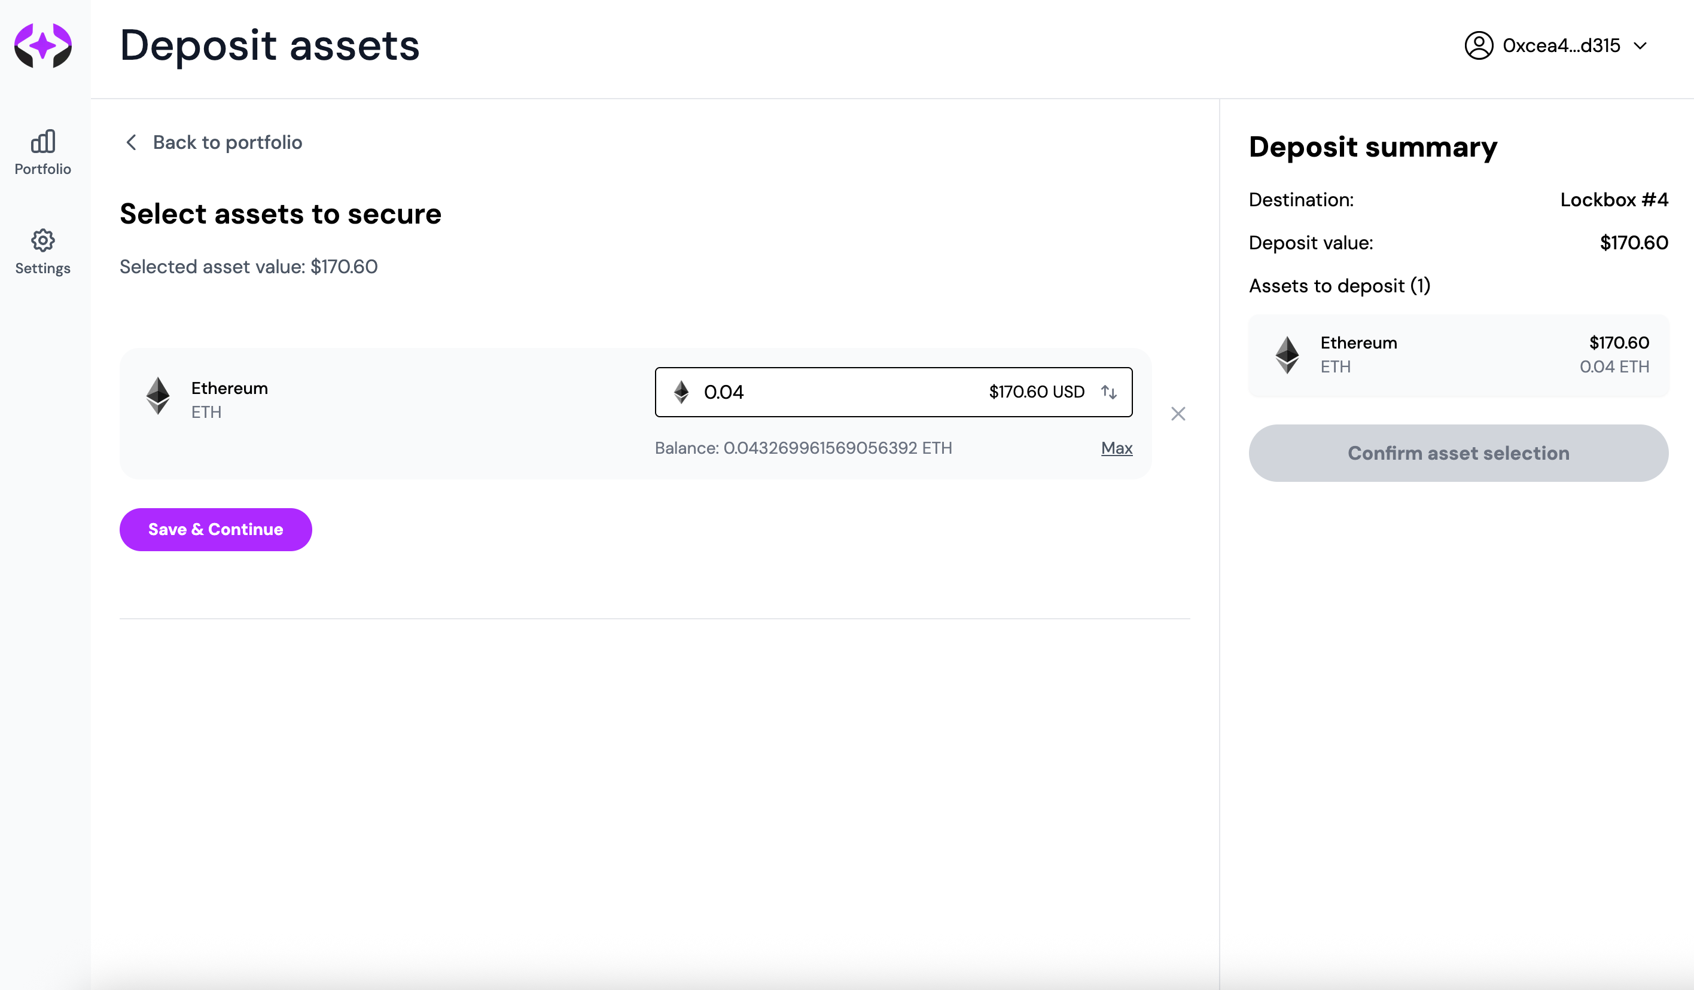Click the Destination: label

1301,200
